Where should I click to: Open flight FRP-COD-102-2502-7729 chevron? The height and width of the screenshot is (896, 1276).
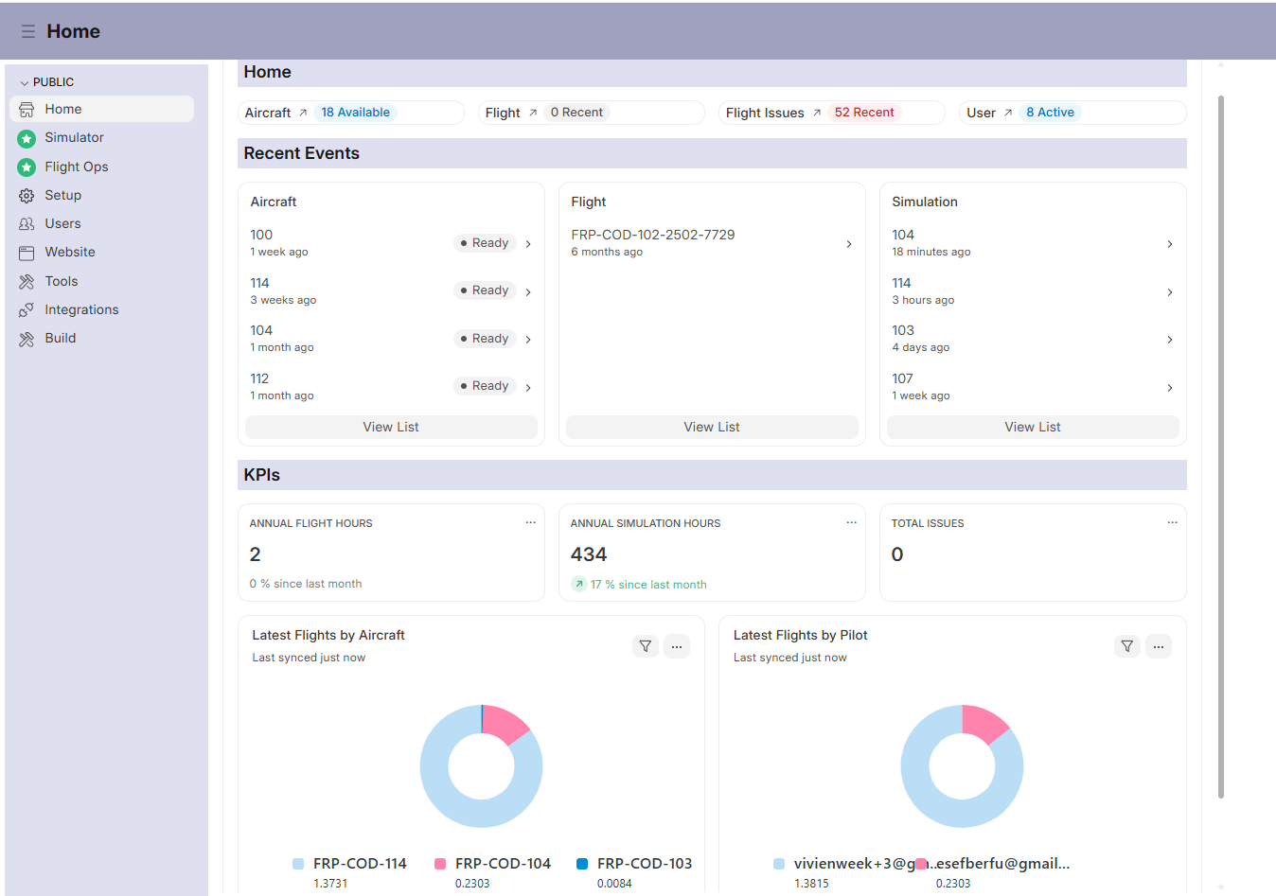point(849,244)
